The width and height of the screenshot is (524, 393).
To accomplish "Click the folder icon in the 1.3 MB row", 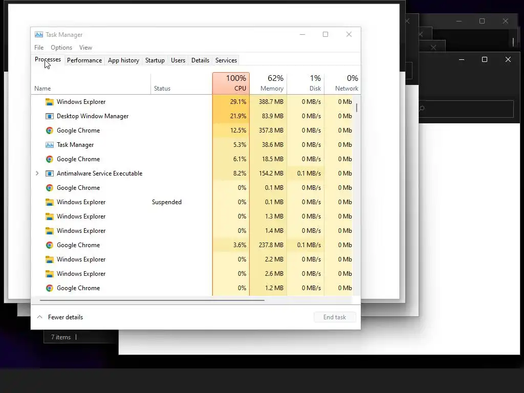I will point(50,216).
